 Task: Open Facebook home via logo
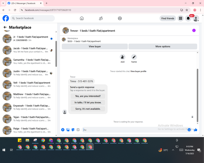tap(6, 18)
